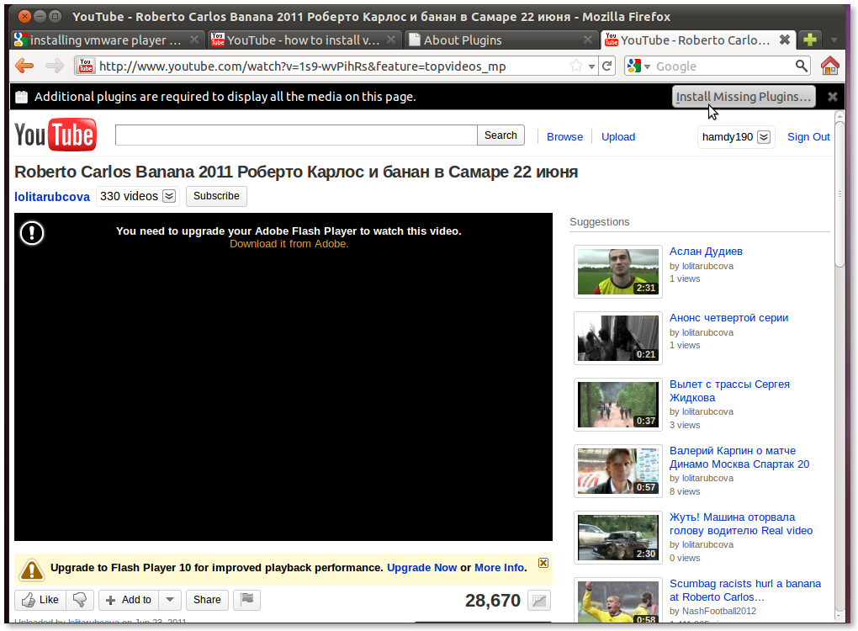Click the thumbs down dislike icon
Image resolution: width=858 pixels, height=631 pixels.
pyautogui.click(x=80, y=600)
